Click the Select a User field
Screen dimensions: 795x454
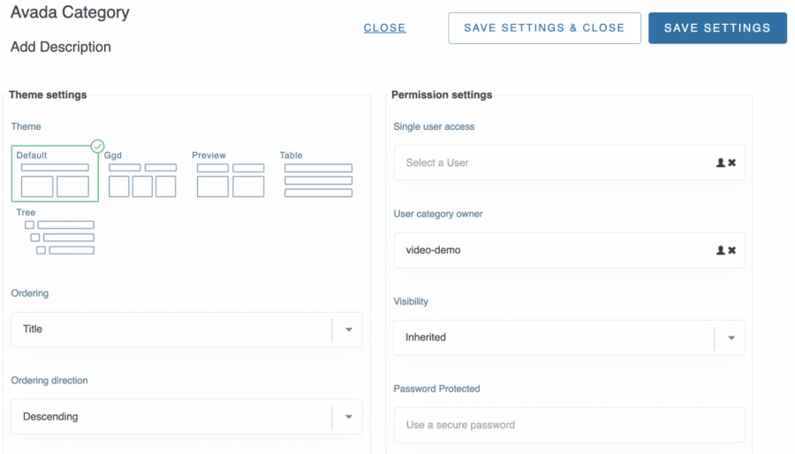(552, 163)
